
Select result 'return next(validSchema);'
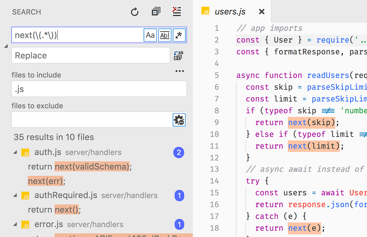(80, 166)
